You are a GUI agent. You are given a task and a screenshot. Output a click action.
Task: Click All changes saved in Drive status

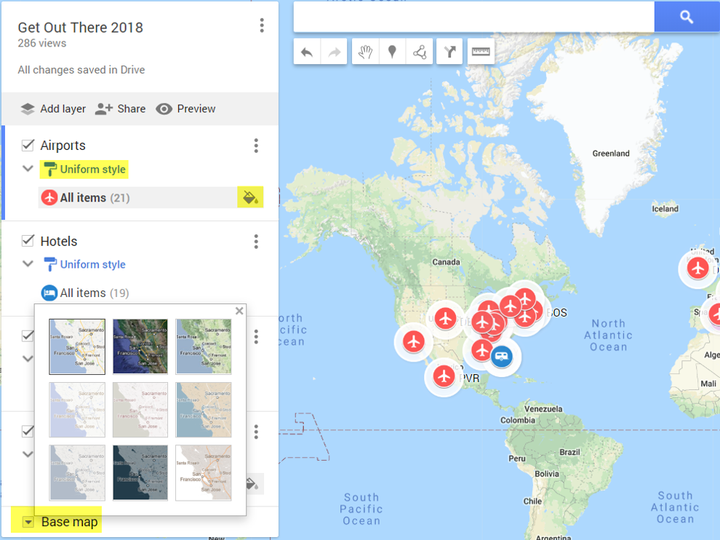[81, 70]
